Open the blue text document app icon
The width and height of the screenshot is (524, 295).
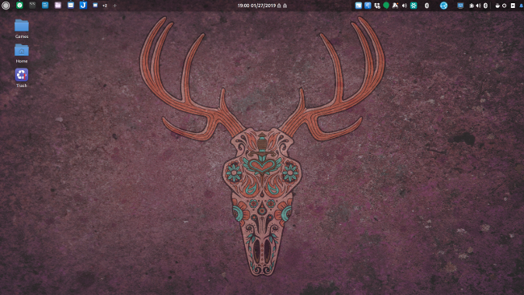(x=45, y=6)
